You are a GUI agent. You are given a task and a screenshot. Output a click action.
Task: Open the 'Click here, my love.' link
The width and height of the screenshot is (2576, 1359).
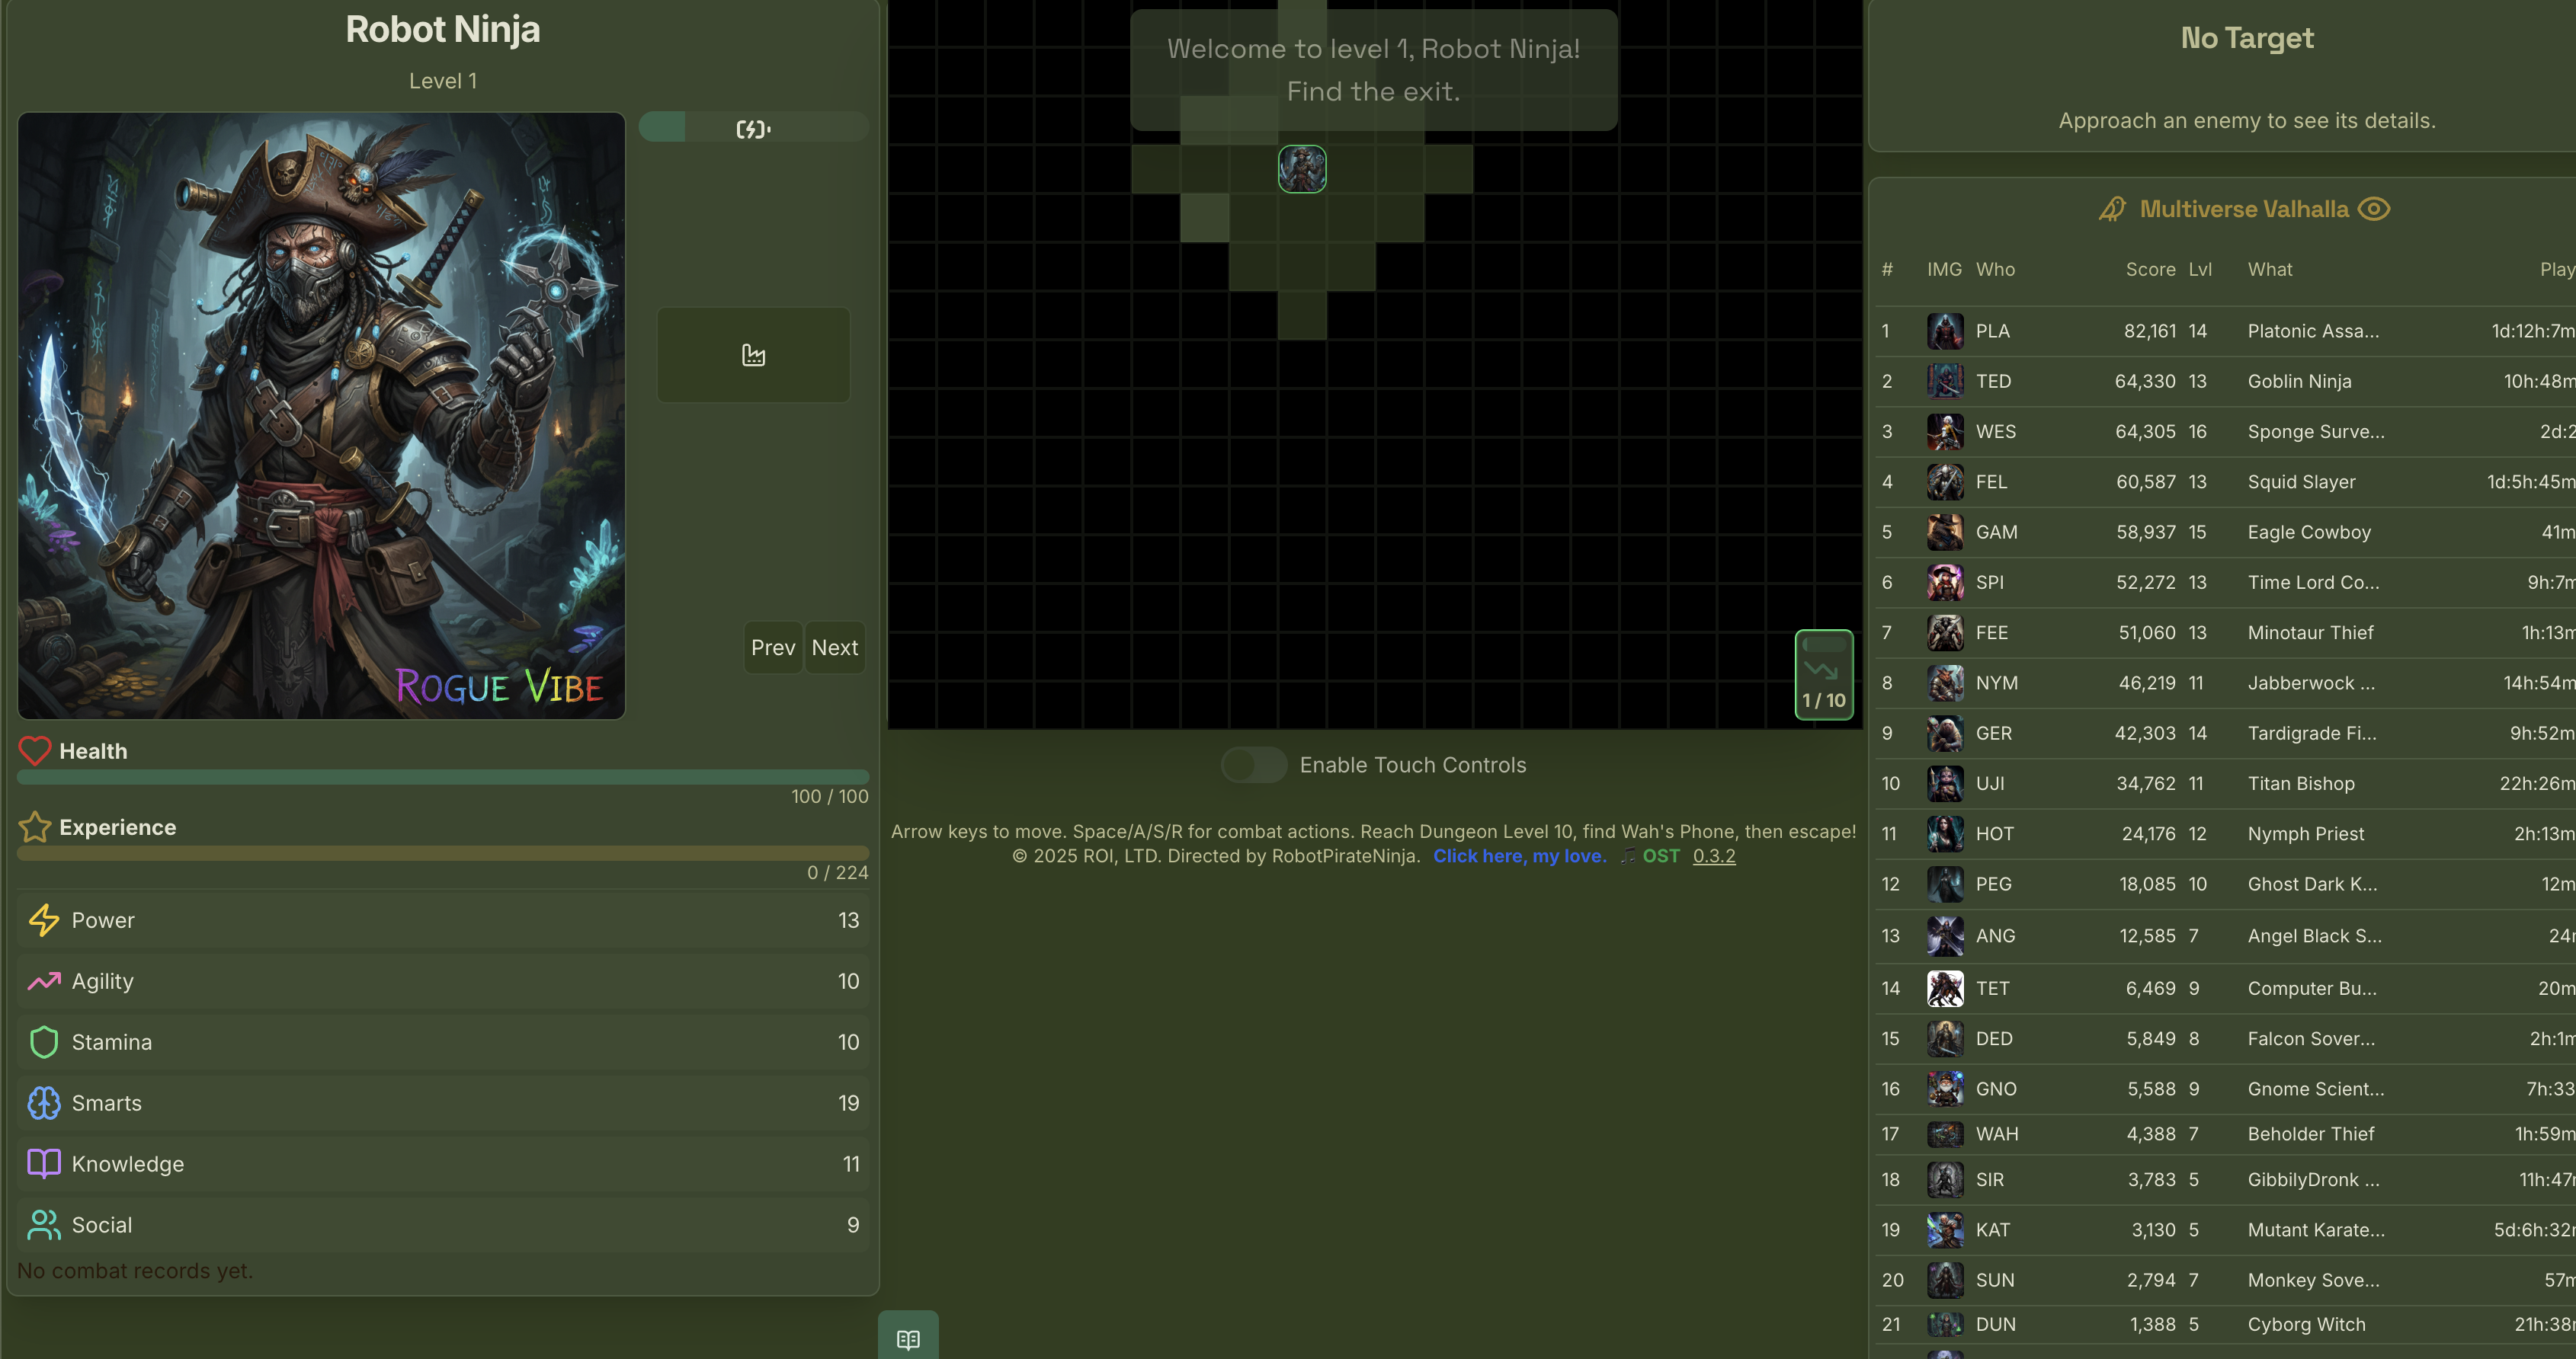click(x=1519, y=855)
